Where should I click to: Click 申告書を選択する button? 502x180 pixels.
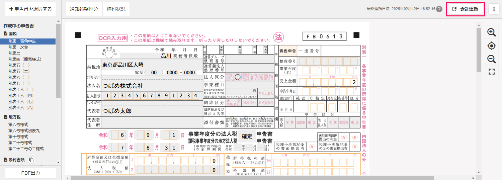pos(30,9)
